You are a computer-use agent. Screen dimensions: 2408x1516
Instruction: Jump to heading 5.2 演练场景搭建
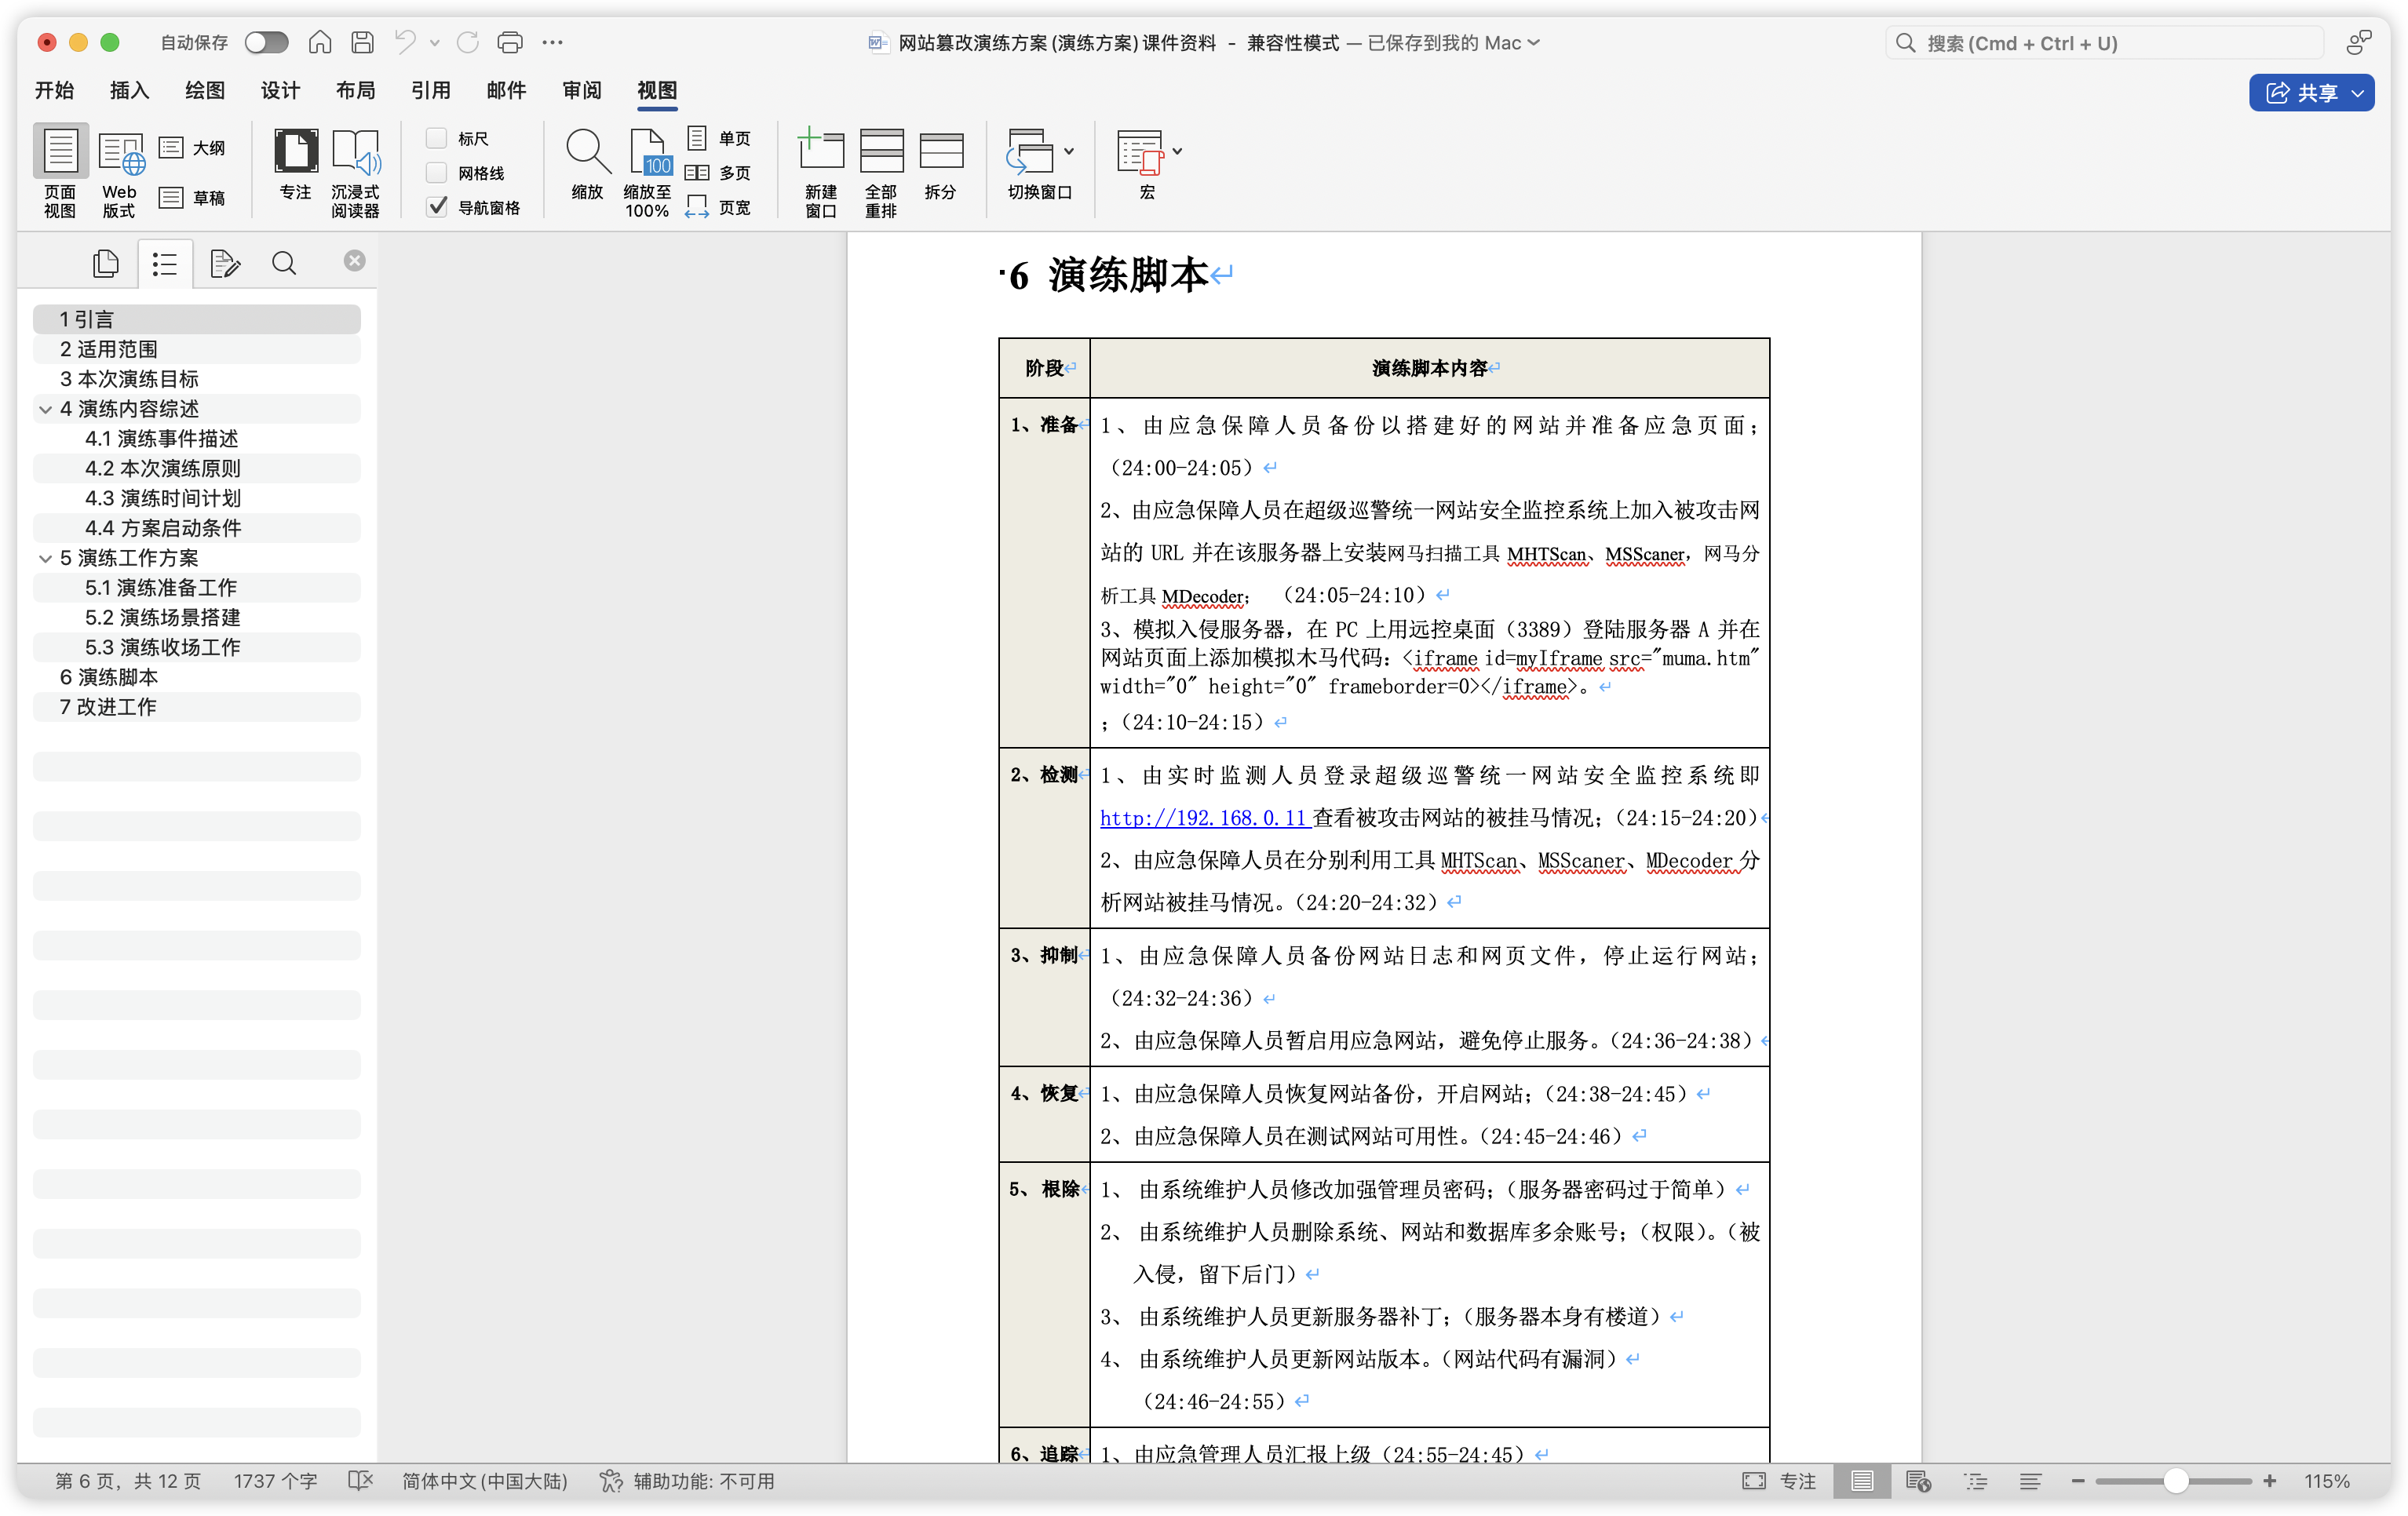coord(162,617)
